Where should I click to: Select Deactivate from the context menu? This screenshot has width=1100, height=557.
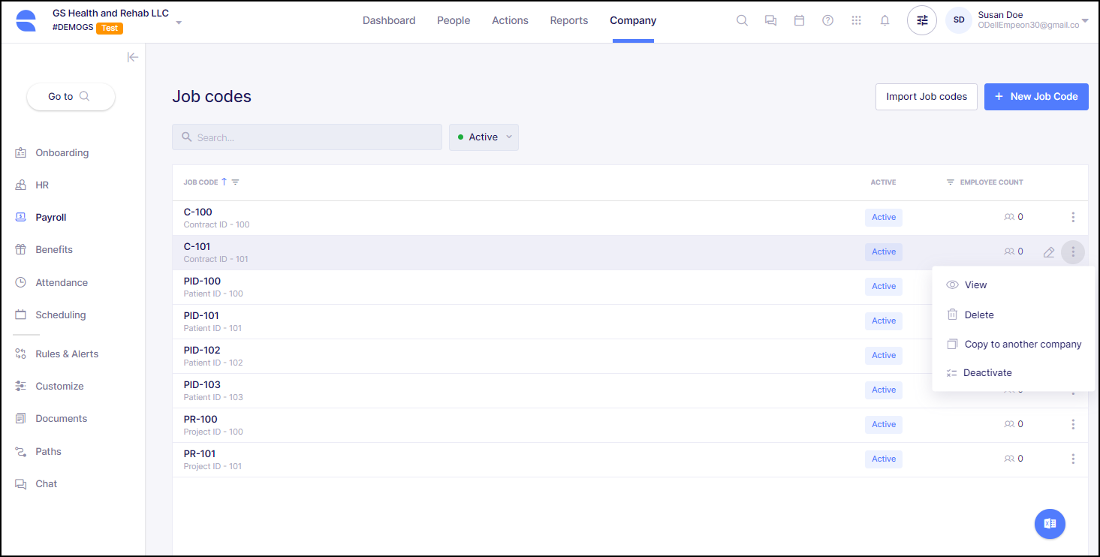(x=987, y=373)
